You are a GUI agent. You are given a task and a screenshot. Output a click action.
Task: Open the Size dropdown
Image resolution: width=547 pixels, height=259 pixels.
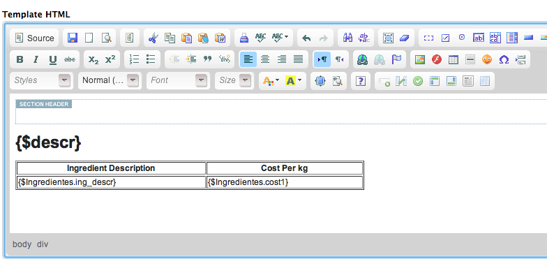point(234,81)
